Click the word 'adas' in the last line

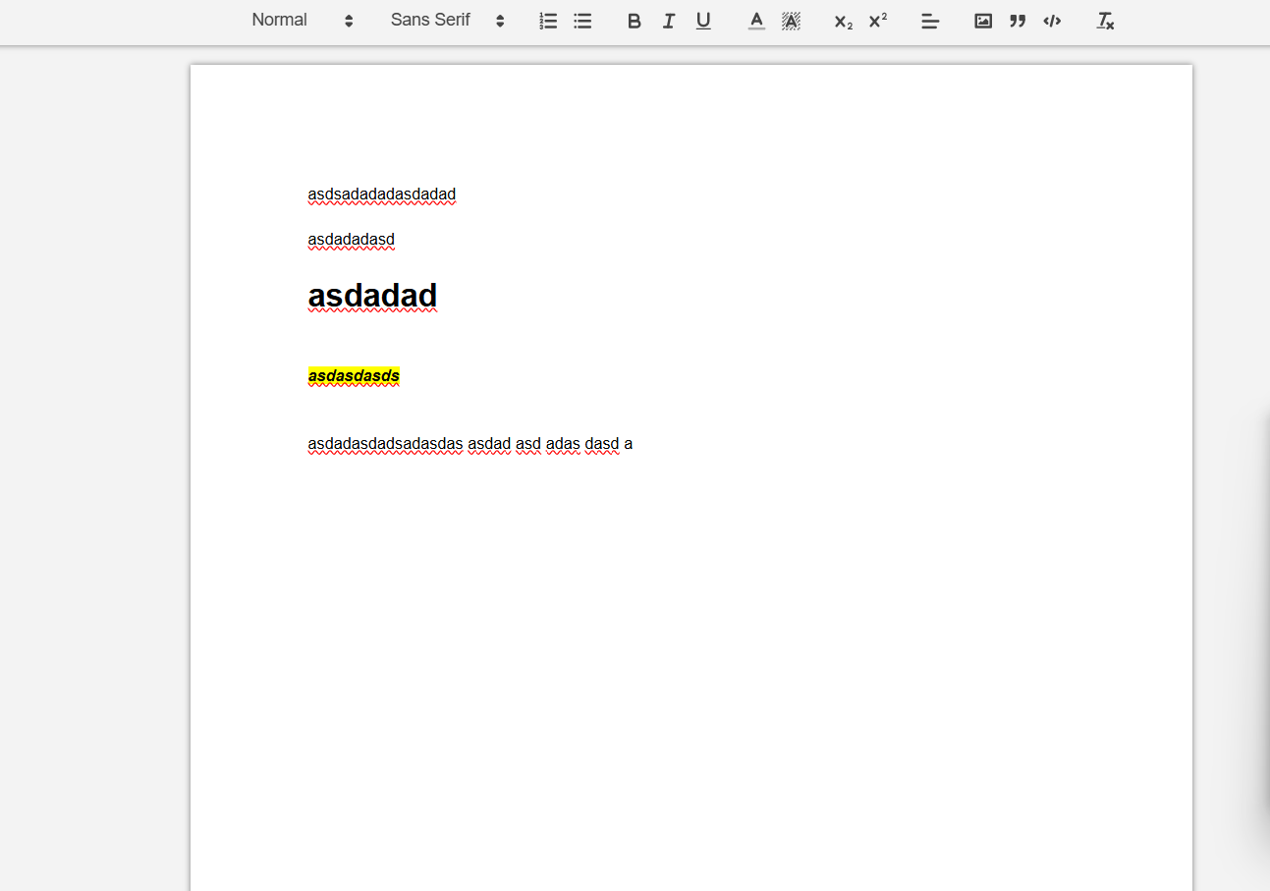click(x=563, y=444)
